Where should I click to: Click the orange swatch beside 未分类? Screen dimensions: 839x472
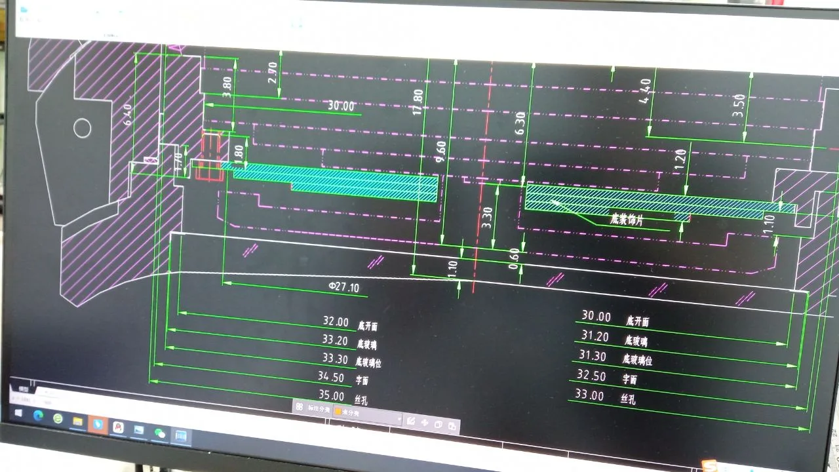coord(338,412)
